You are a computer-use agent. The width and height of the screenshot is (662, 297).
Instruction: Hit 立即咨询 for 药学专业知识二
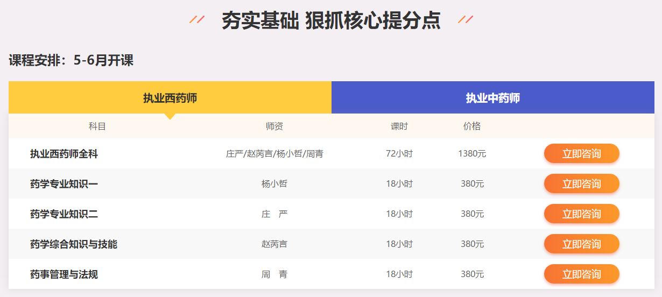581,214
